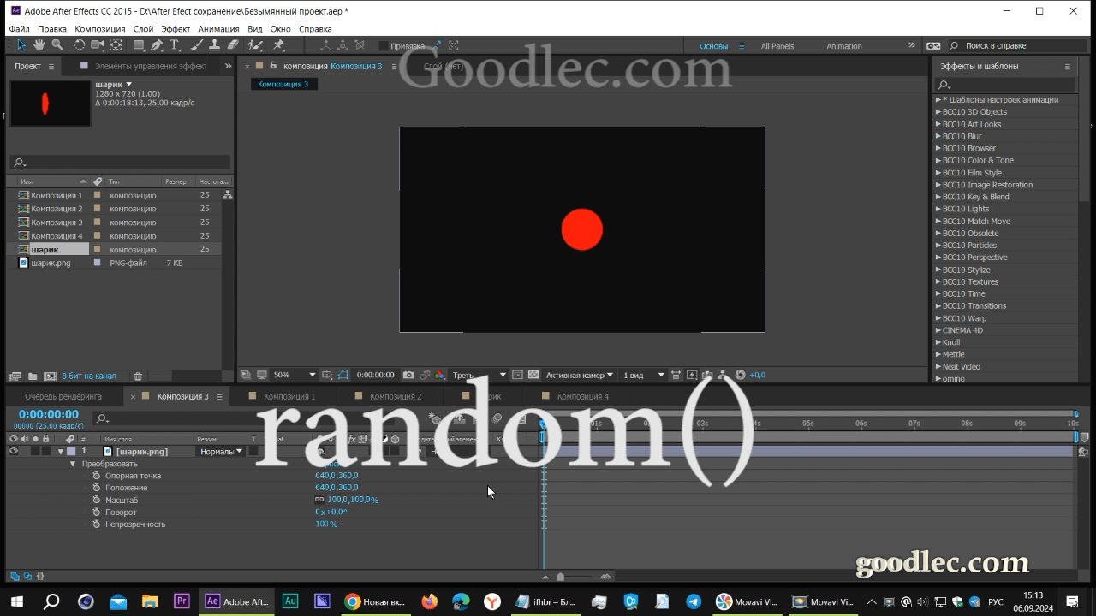Viewport: 1096px width, 616px height.
Task: Enable the Привязка snapping checkbox
Action: click(384, 45)
